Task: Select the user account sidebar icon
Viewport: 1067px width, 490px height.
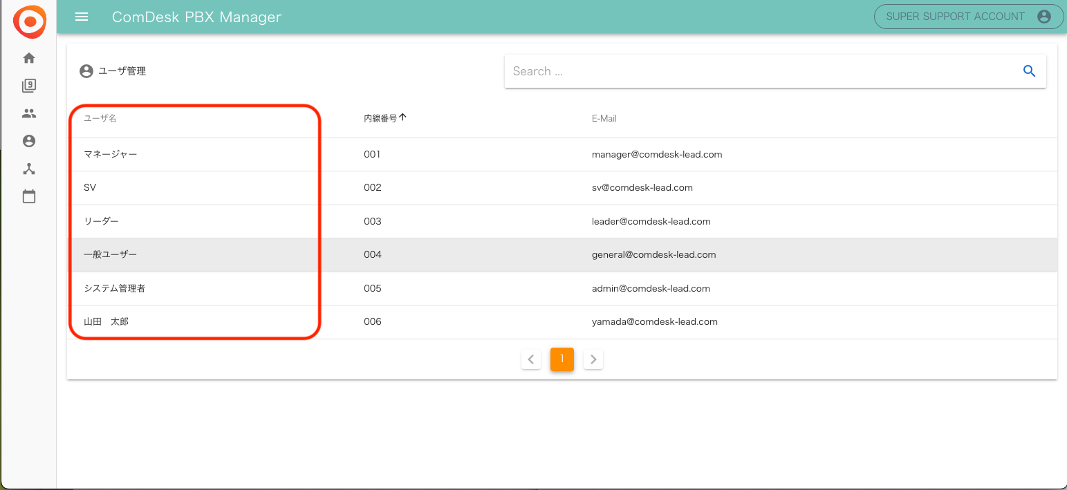Action: [x=29, y=141]
